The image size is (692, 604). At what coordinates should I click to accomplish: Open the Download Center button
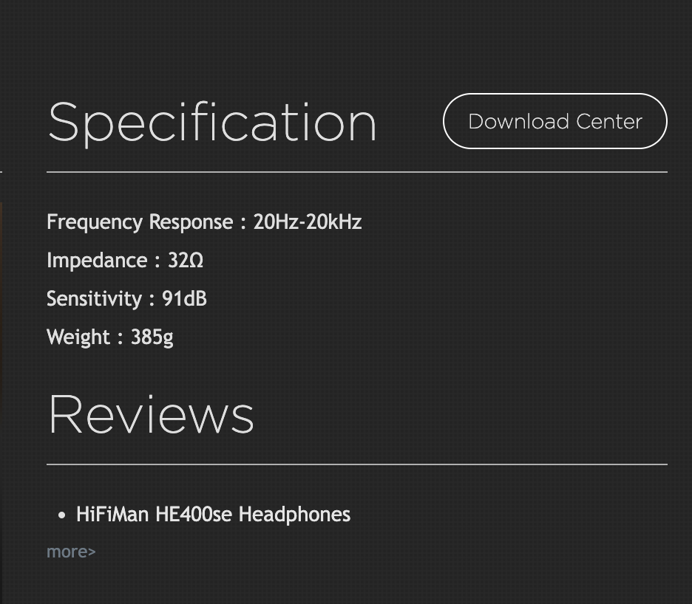tap(554, 121)
